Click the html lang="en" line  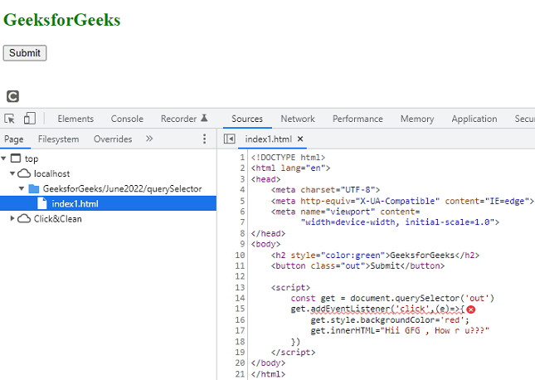[x=290, y=168]
